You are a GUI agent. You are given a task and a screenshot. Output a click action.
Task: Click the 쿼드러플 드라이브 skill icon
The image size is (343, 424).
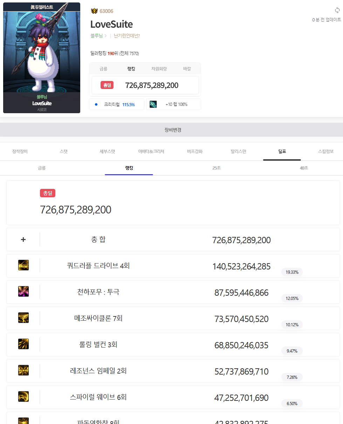pyautogui.click(x=23, y=265)
